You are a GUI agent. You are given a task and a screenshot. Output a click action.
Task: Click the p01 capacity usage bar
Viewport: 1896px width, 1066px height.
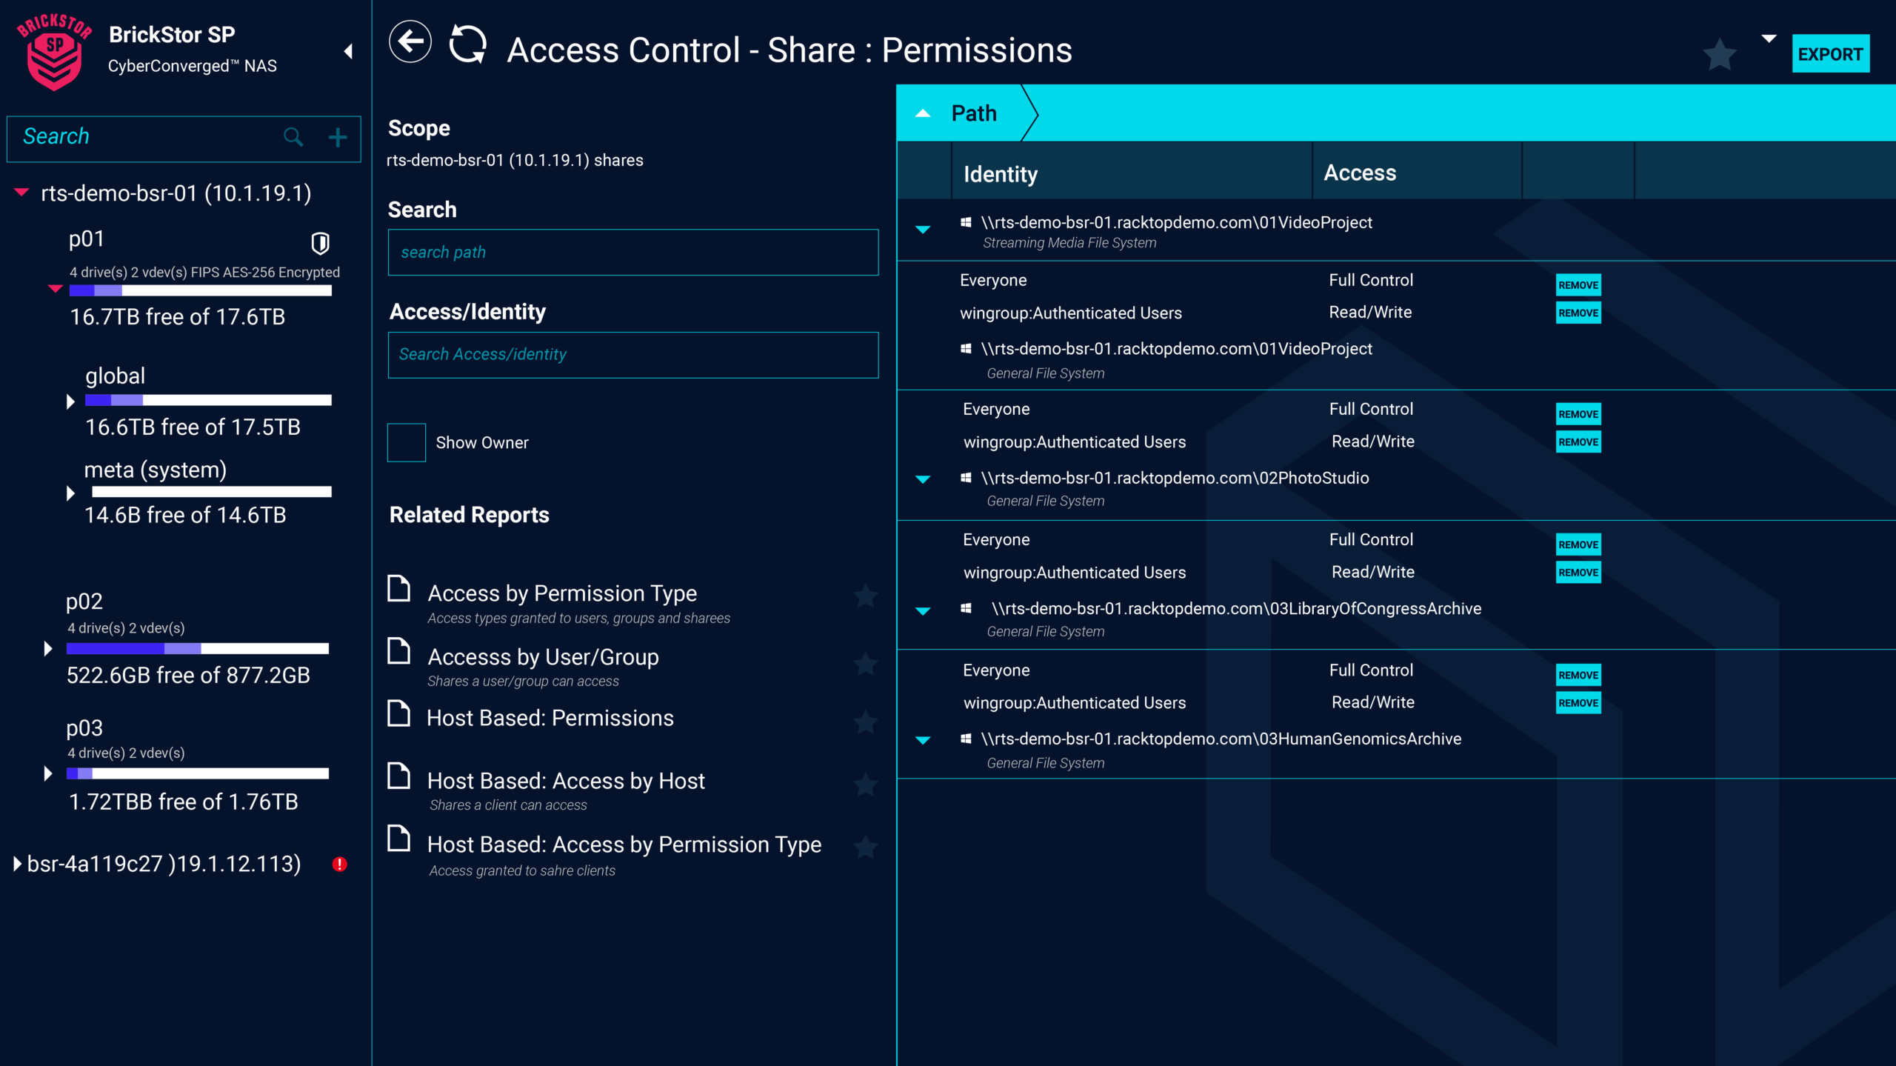(201, 291)
